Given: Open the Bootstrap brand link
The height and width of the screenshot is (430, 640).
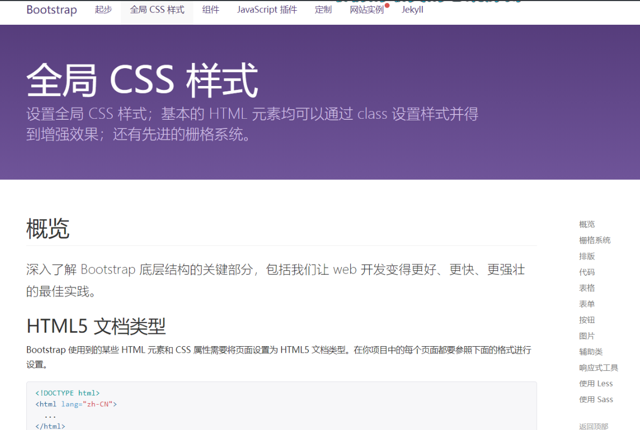Looking at the screenshot, I should point(52,9).
